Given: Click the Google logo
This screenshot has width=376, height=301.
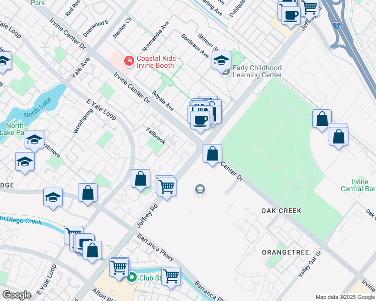Looking at the screenshot, I should pyautogui.click(x=17, y=295).
